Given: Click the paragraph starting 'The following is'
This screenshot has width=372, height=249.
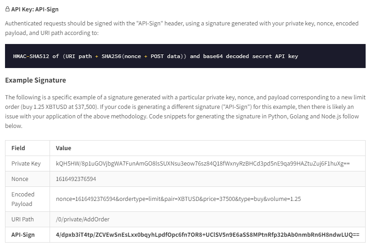Looking at the screenshot, I should pos(185,112).
